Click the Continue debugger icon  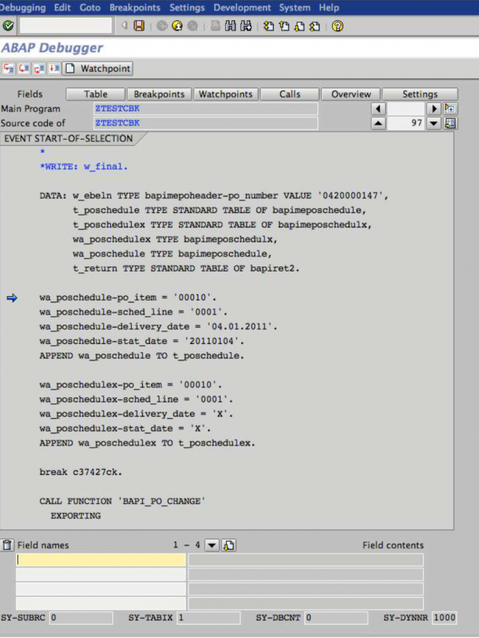point(54,68)
